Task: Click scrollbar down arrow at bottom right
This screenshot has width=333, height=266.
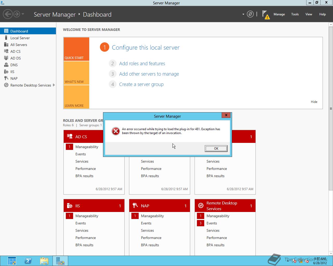Action: tap(331, 253)
